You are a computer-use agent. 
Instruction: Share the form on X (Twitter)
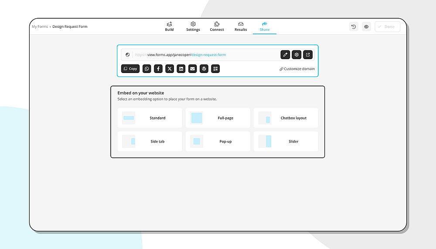[x=170, y=69]
